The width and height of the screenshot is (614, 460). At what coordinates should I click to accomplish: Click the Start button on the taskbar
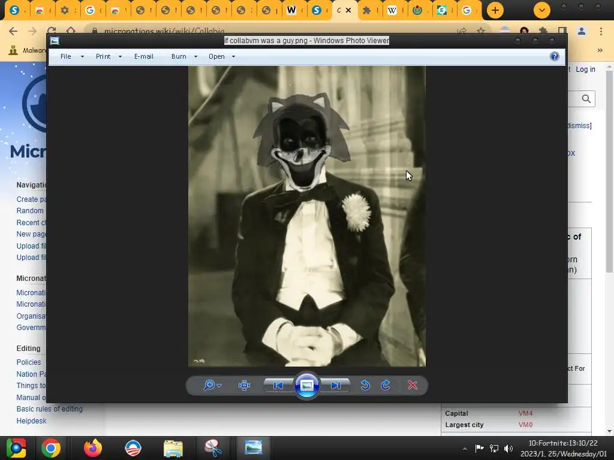click(16, 448)
